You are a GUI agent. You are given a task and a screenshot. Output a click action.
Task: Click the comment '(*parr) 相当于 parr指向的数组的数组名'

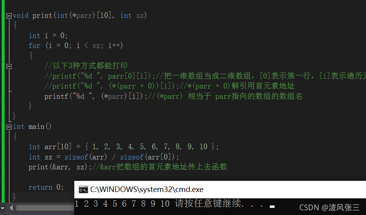pos(229,96)
